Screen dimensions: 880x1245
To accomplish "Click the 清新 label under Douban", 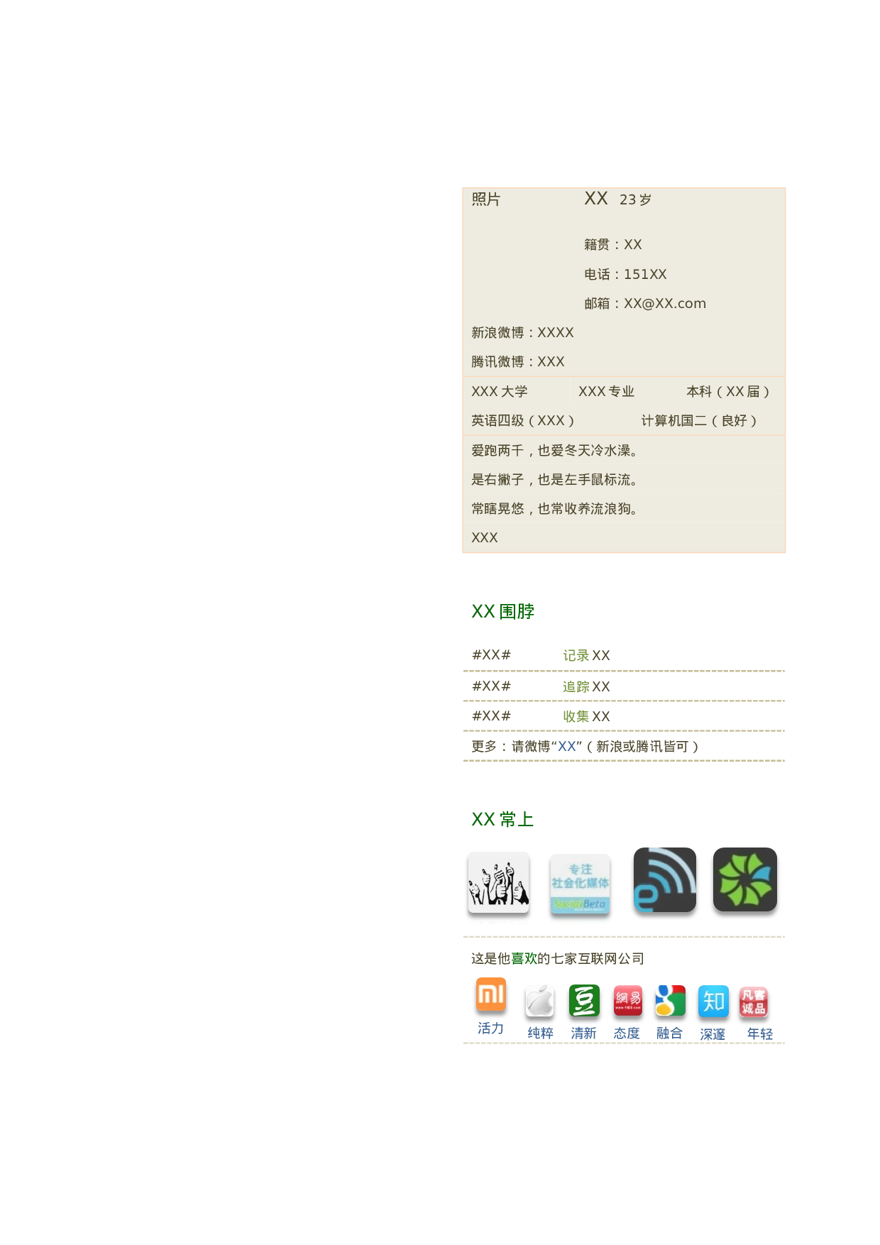I will pos(583,1033).
